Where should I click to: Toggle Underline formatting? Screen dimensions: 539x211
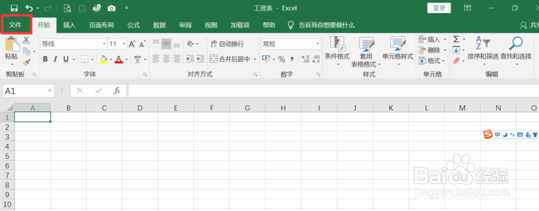65,59
